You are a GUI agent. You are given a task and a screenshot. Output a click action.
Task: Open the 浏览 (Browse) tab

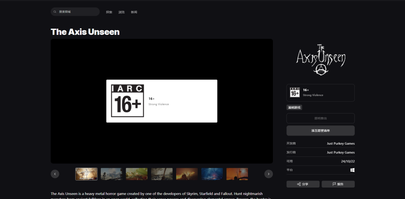tap(121, 12)
